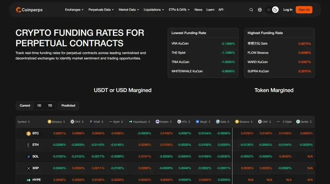330x184 pixels.
Task: Click USDT-margined Bybit column logo
Action: tap(111, 122)
